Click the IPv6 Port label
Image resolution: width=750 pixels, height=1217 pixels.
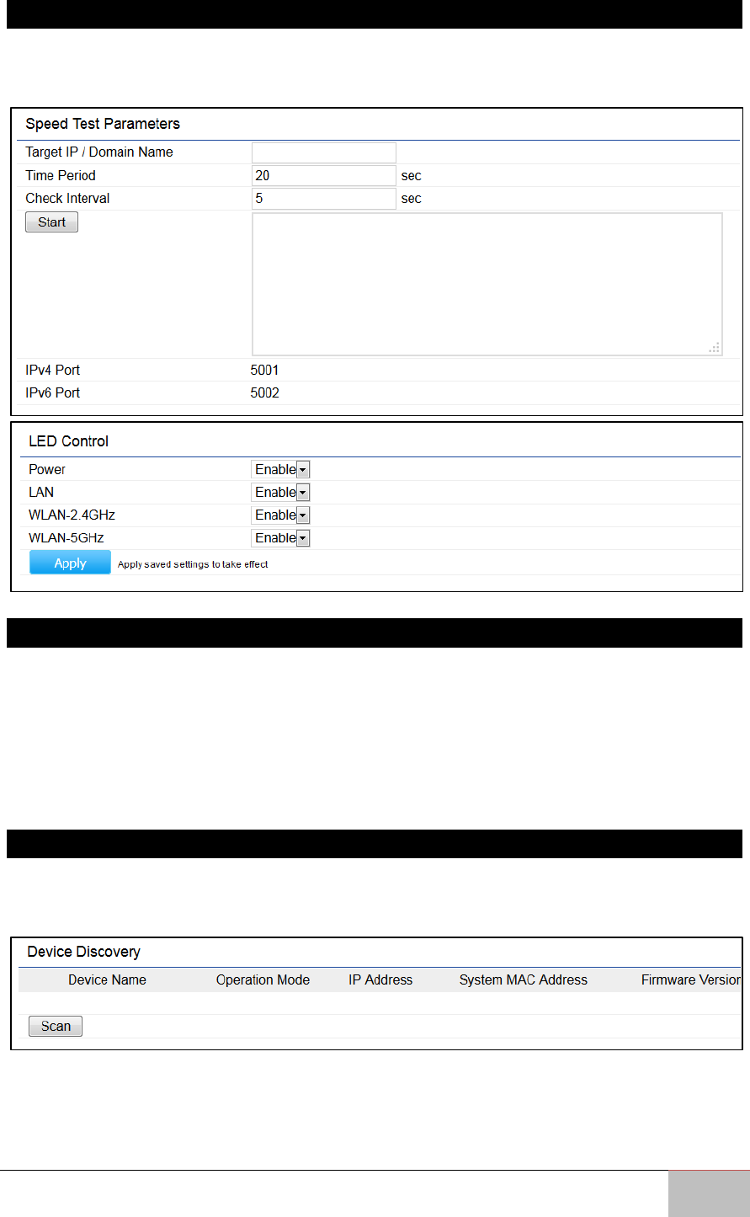(x=53, y=392)
